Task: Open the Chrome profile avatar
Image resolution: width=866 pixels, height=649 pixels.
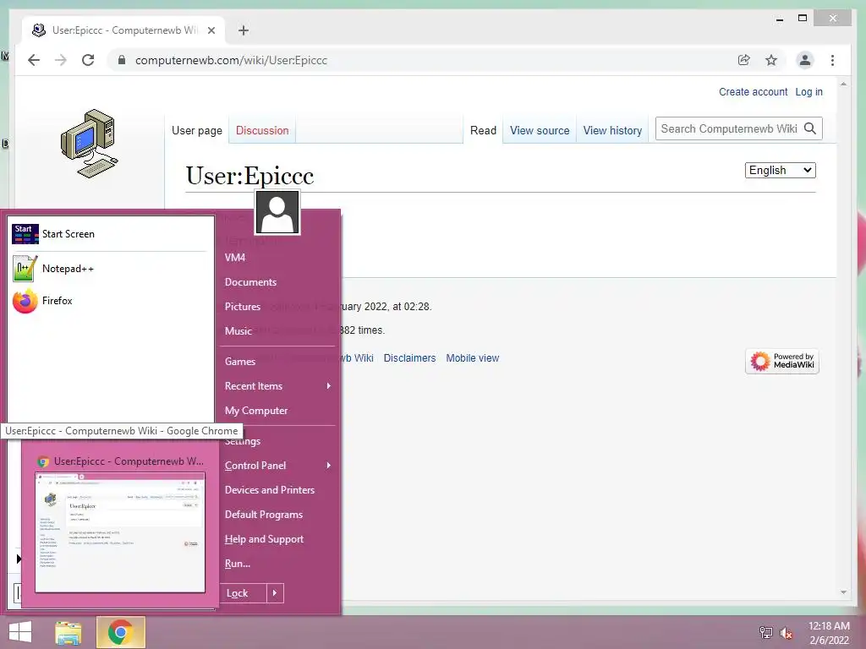Action: tap(805, 60)
